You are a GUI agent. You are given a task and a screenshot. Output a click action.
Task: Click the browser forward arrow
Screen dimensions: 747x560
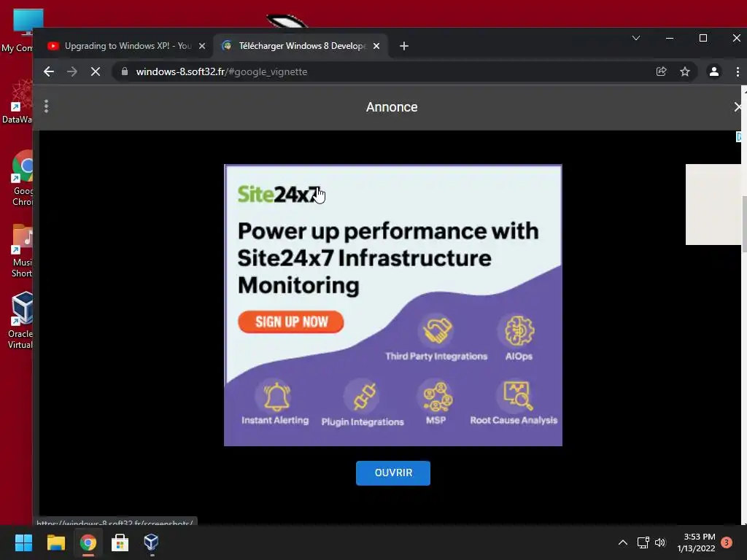coord(72,72)
